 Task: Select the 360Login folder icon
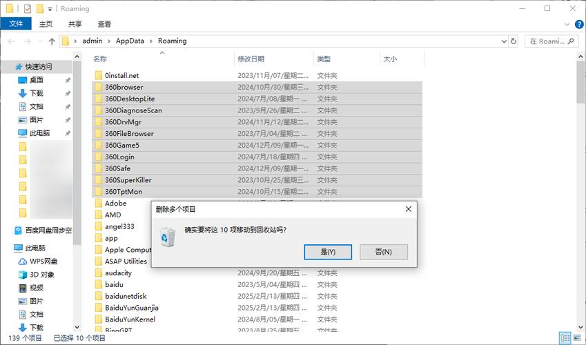click(x=98, y=157)
